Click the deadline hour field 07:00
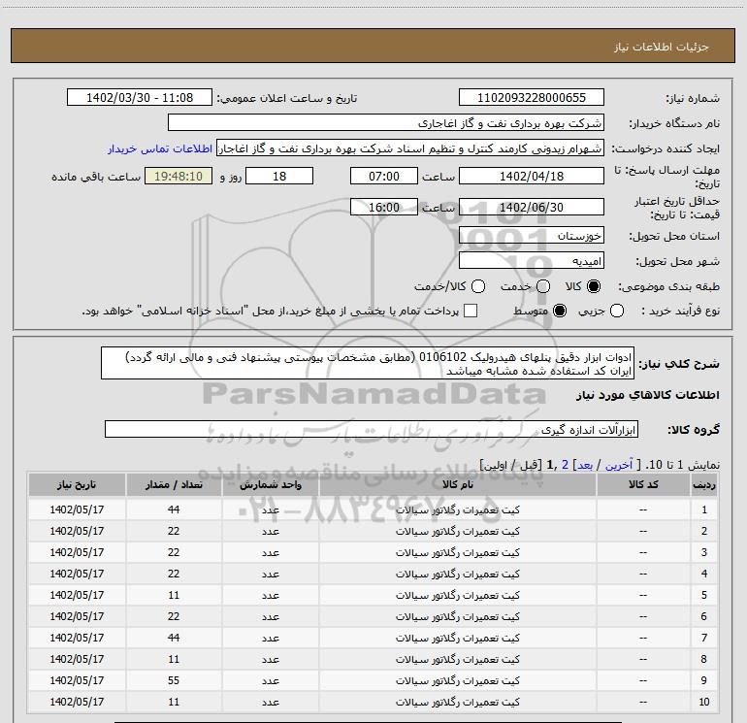The width and height of the screenshot is (747, 723). [x=384, y=176]
